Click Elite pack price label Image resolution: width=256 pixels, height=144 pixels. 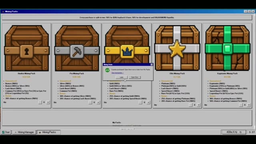pos(177,77)
